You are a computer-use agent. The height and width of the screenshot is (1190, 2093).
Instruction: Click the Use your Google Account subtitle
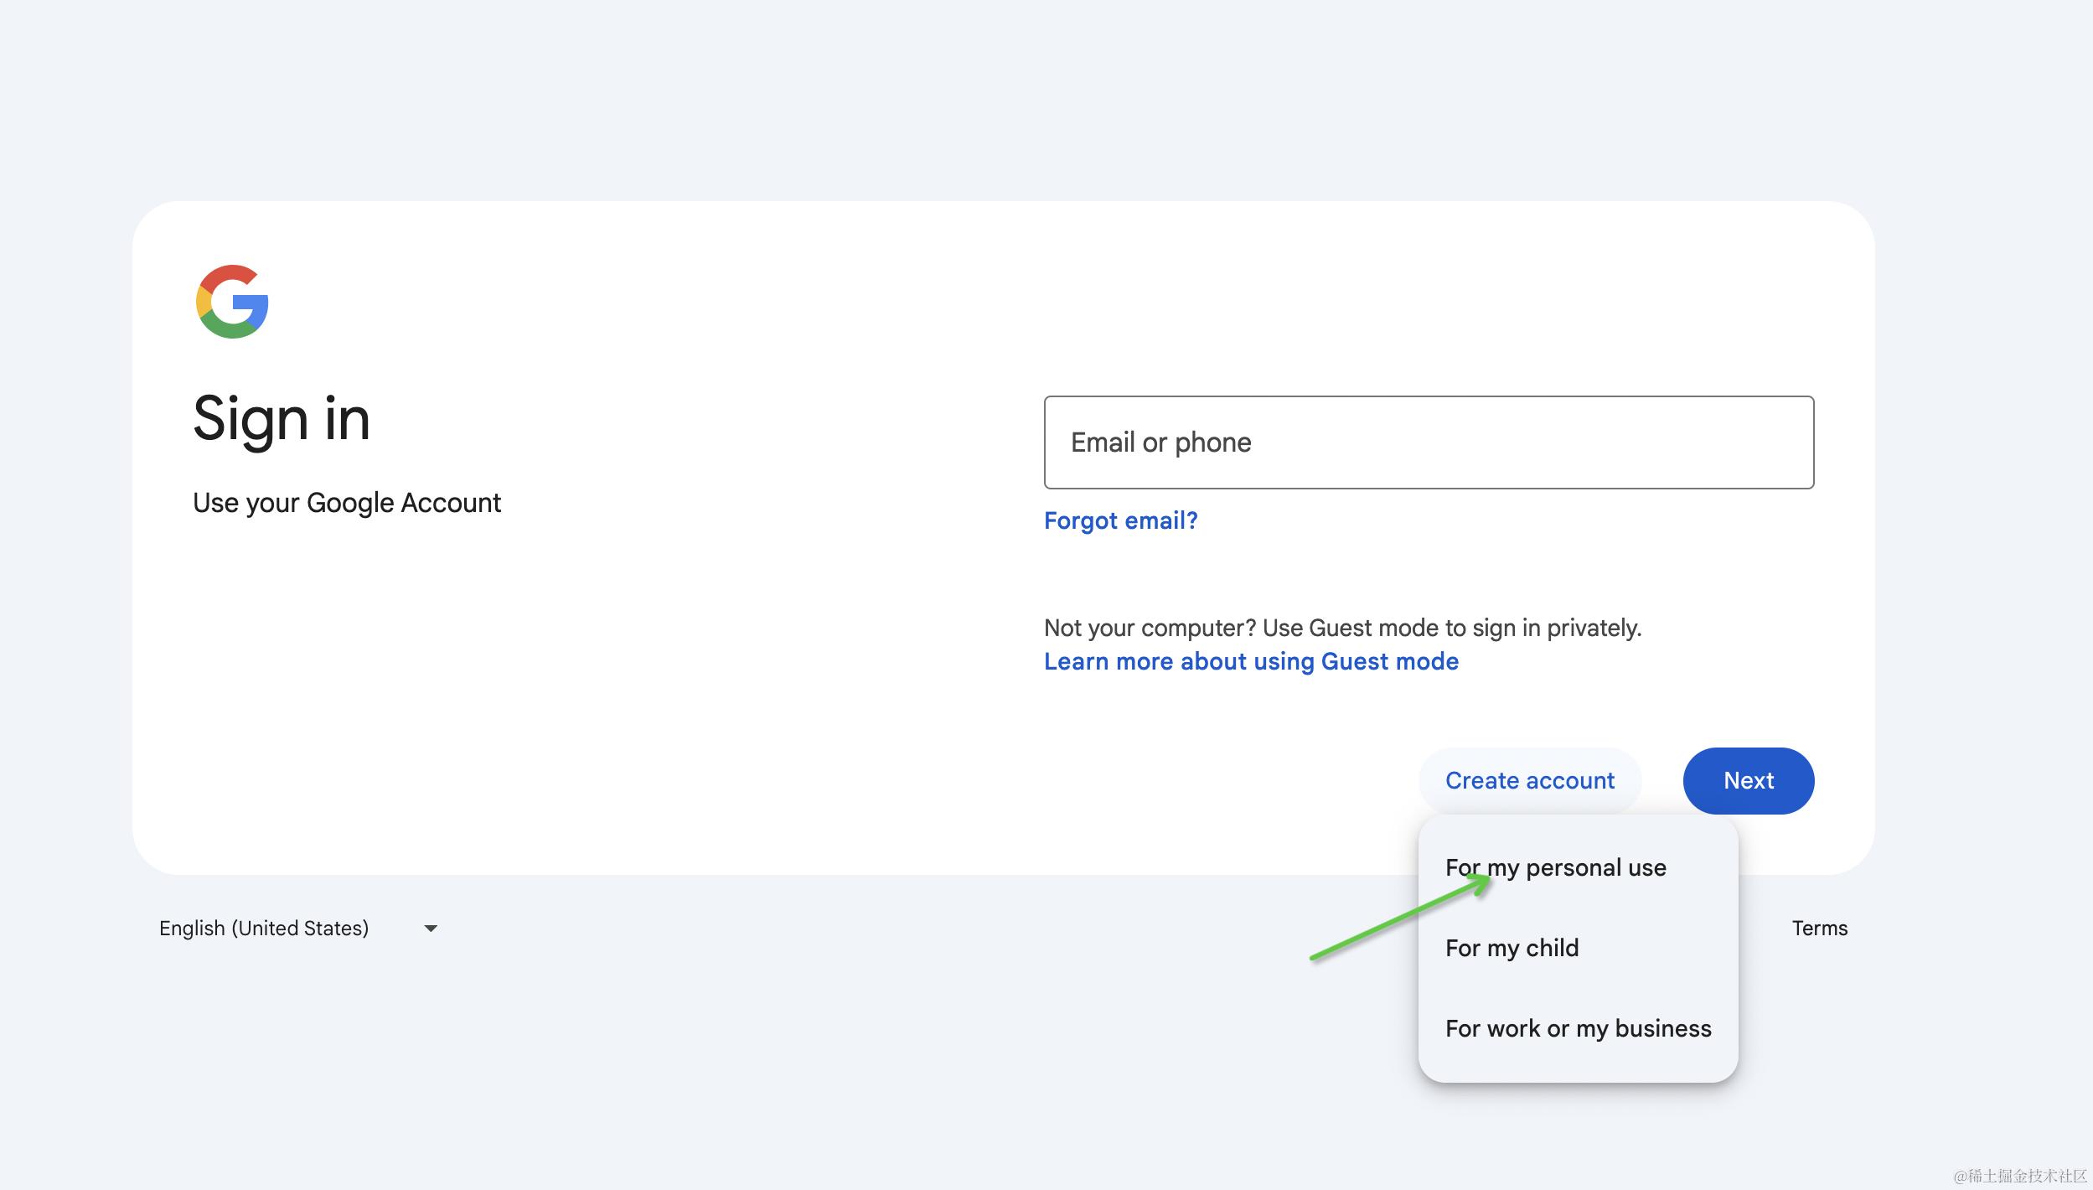pos(347,503)
